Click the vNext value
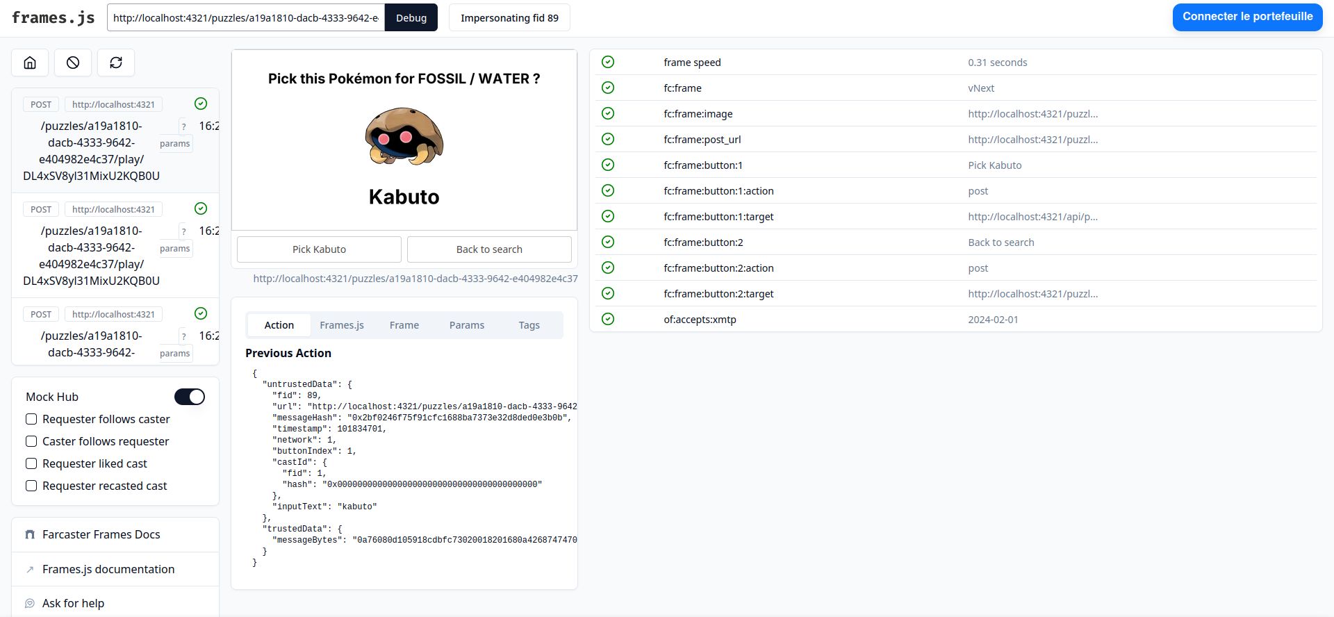Viewport: 1334px width, 617px height. pos(981,88)
